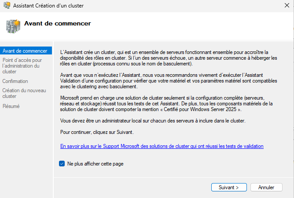Click the bold 'Avant de commencer' header title
Screen dimensions: 294x198
point(58,23)
